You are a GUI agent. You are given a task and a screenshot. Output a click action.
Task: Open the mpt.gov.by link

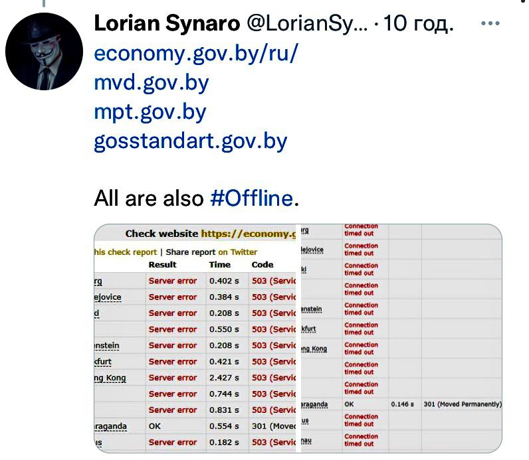(150, 112)
